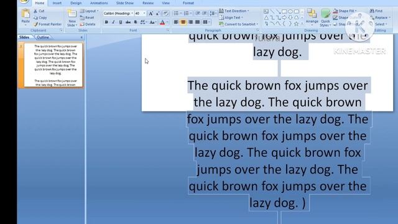398x224 pixels.
Task: Toggle Underline formatting
Action: (x=121, y=22)
